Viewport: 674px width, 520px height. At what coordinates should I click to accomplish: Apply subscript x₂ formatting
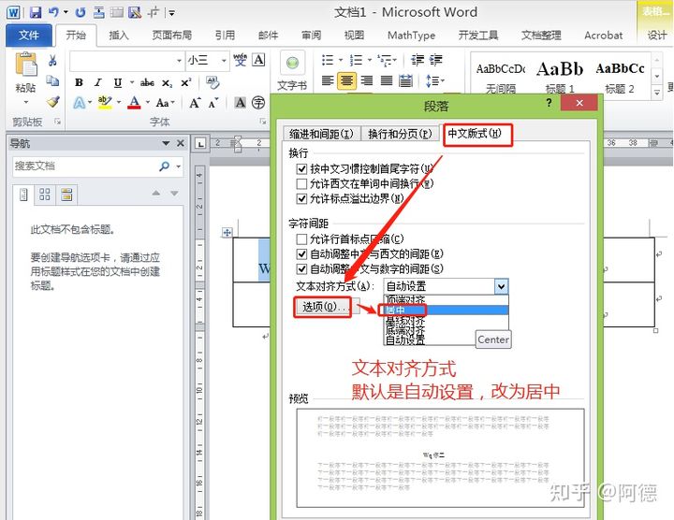click(x=168, y=83)
